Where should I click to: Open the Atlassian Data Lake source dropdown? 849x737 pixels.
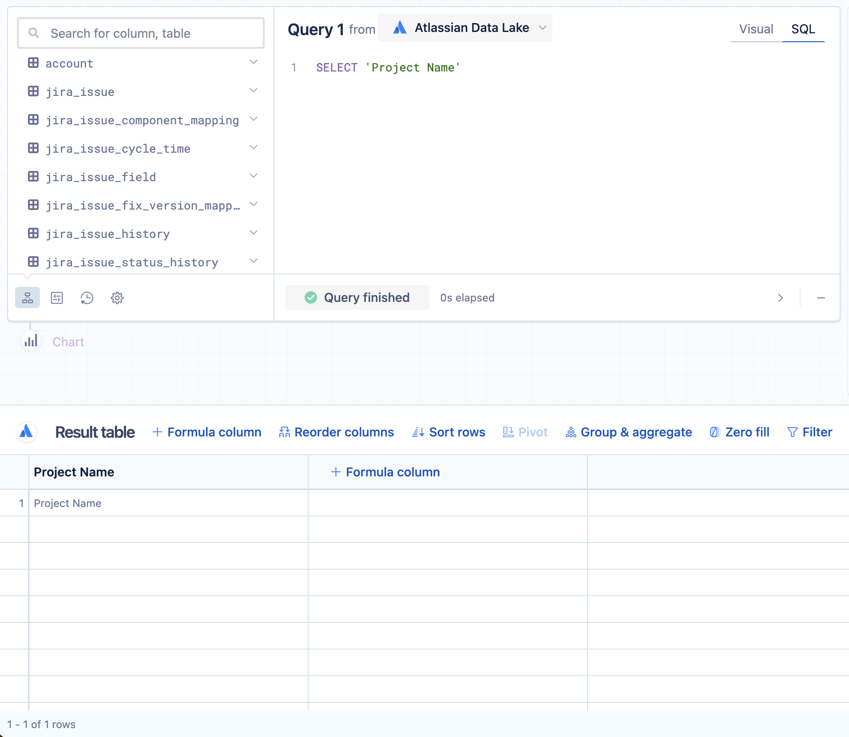tap(465, 28)
